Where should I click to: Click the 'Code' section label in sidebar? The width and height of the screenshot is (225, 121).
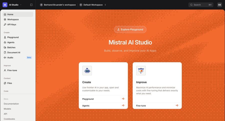(x=6, y=91)
